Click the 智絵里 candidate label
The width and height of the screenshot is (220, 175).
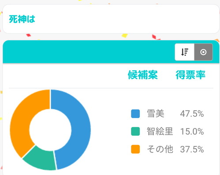click(160, 131)
